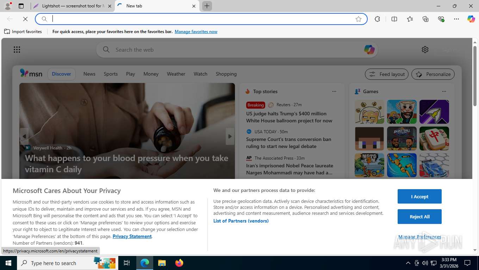Open Settings and more ellipsis menu
Screen dimensions: 479x270
click(x=456, y=19)
